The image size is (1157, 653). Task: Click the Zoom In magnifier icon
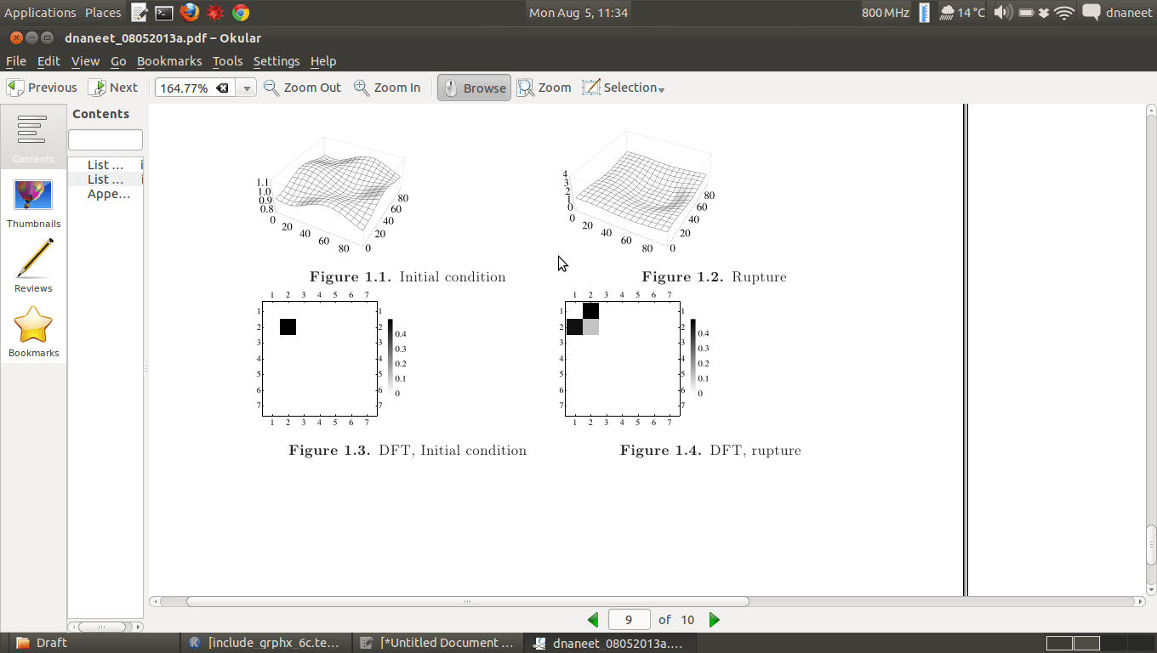coord(361,87)
